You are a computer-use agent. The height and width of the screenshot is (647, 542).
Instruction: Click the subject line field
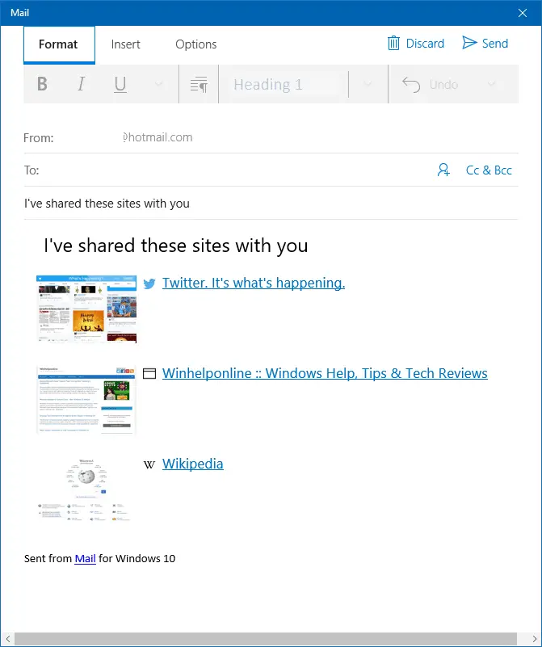(271, 204)
